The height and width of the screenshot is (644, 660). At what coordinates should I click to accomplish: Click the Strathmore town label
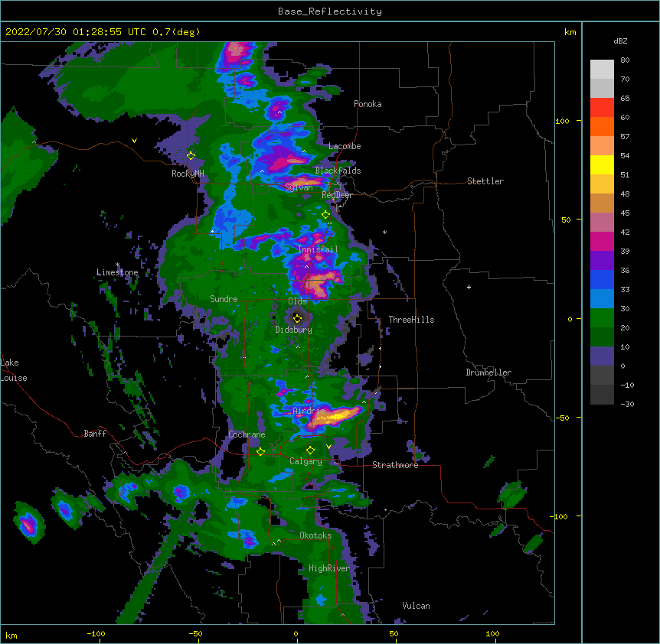[x=395, y=465]
